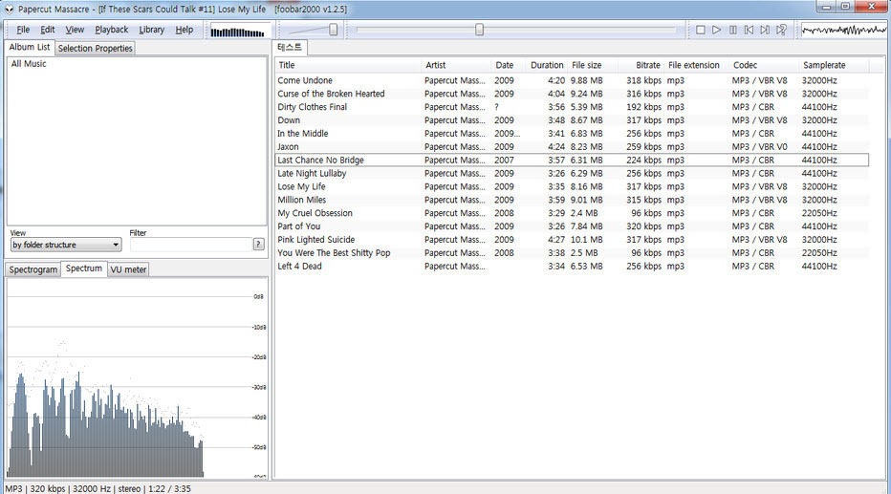This screenshot has width=891, height=494.
Task: Play a random track
Action: (781, 30)
